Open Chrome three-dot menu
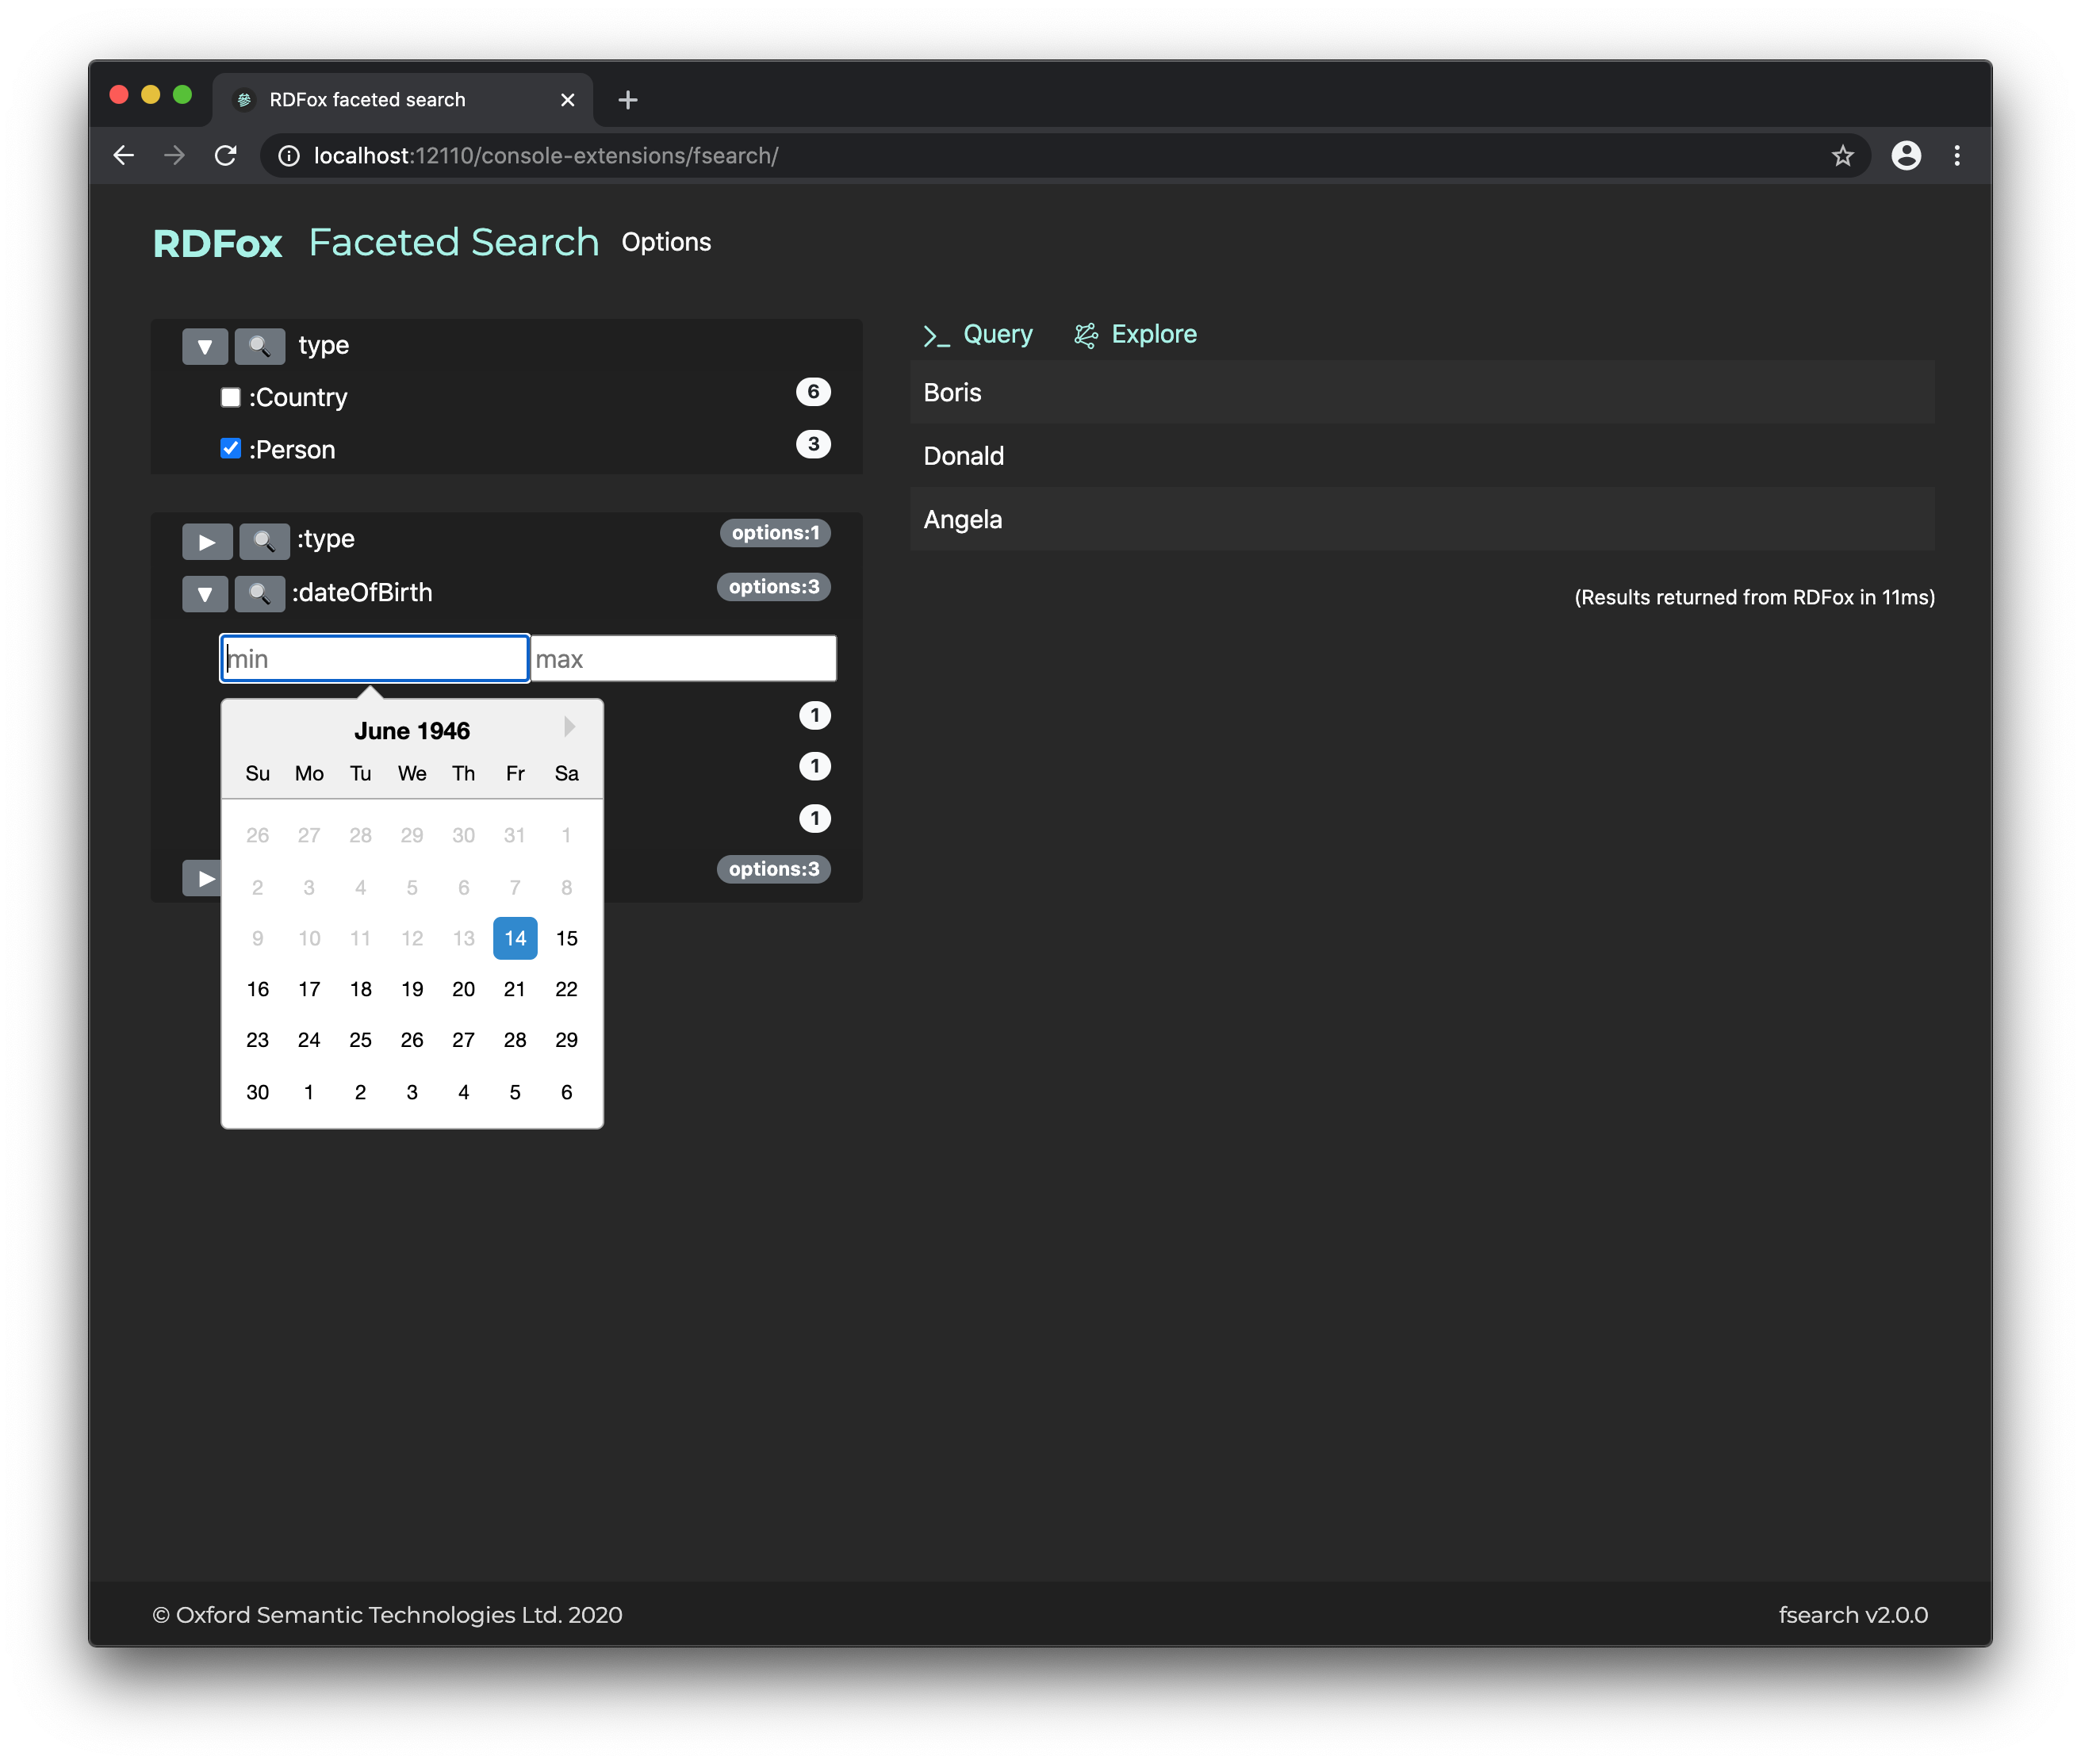The image size is (2081, 1764). pyautogui.click(x=1957, y=156)
